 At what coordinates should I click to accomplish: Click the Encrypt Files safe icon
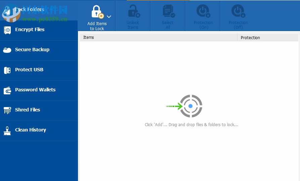7,30
